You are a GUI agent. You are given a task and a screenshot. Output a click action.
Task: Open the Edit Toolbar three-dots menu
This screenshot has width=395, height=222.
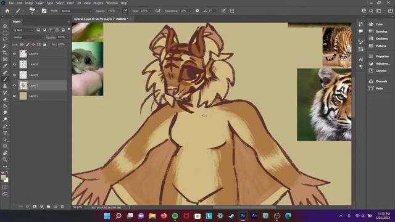pos(5,166)
